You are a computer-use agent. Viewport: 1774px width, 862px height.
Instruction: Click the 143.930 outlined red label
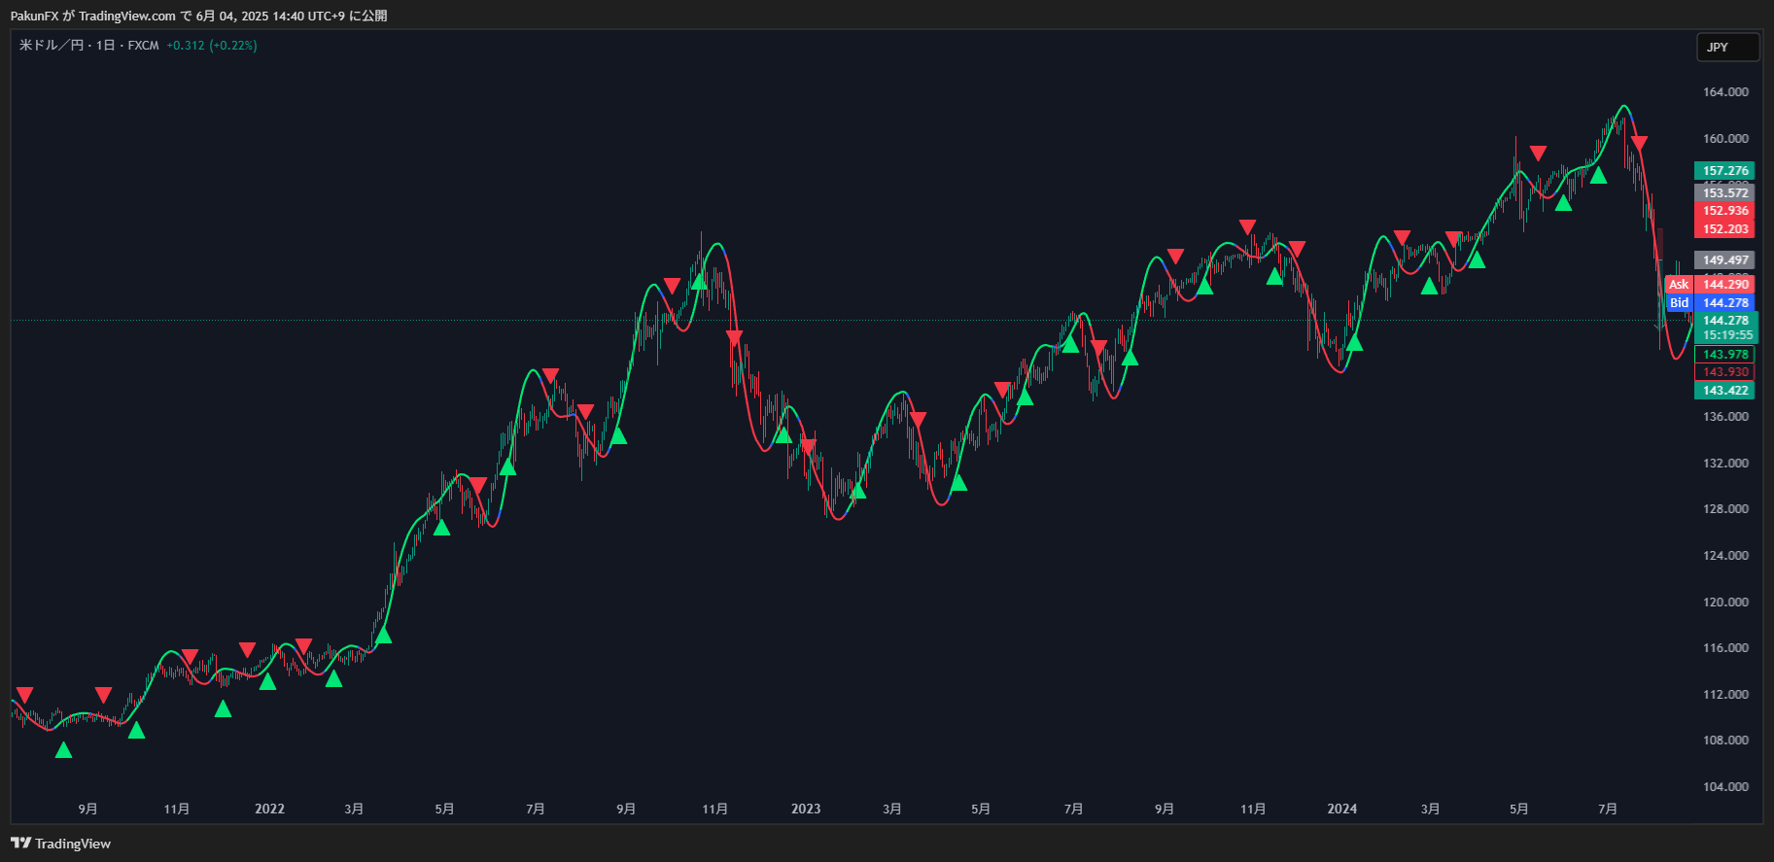pos(1724,372)
